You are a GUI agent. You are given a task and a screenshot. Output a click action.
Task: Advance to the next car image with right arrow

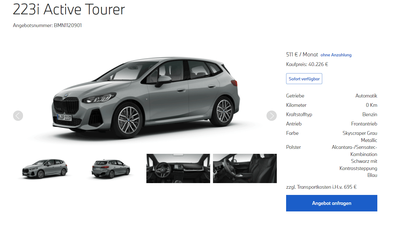point(271,116)
